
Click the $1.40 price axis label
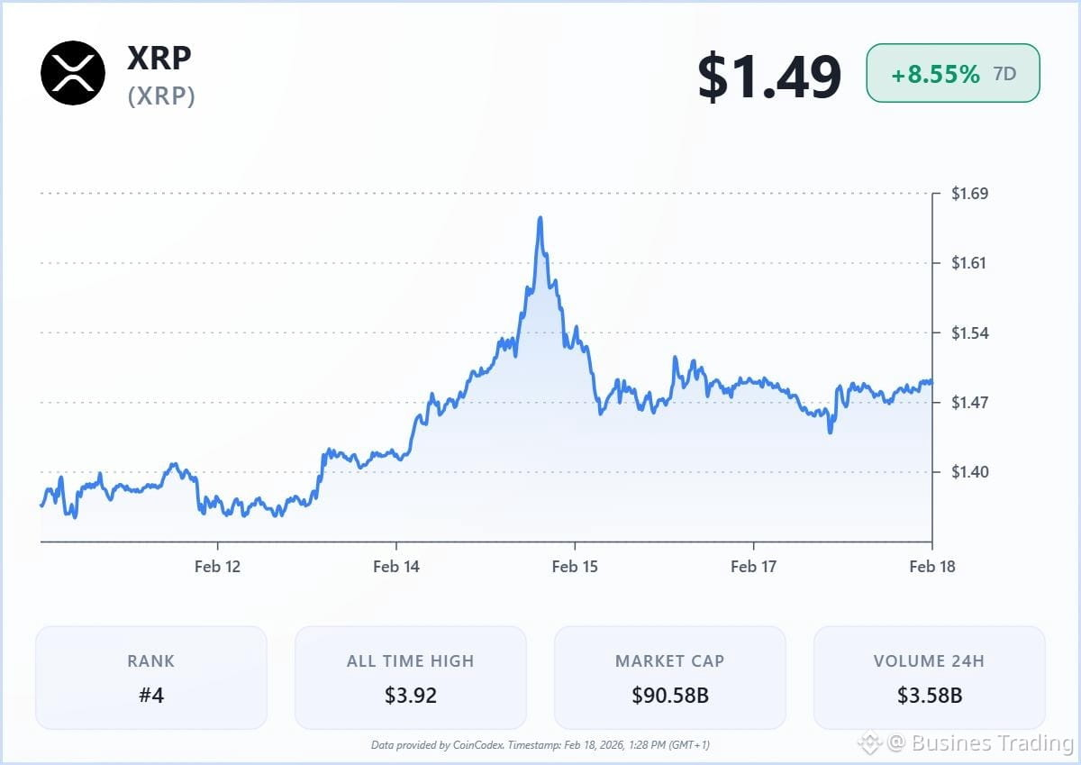pos(970,471)
